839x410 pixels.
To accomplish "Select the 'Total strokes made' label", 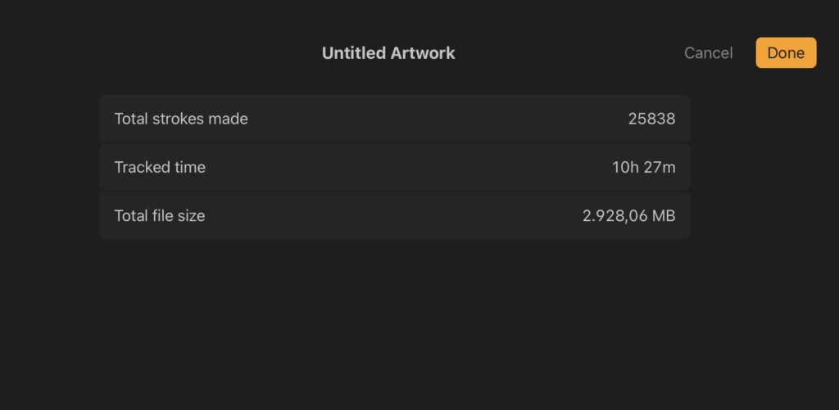I will [181, 119].
